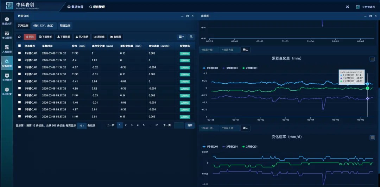Click the refresh icon in table toolbar
This screenshot has height=187, width=380.
coord(20,37)
